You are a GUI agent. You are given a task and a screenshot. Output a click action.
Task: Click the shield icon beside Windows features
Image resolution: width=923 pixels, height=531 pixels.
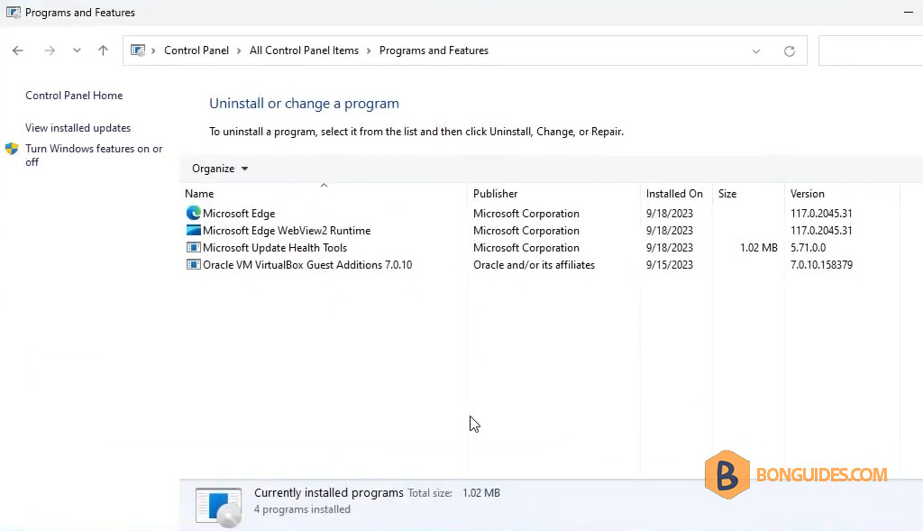click(12, 149)
